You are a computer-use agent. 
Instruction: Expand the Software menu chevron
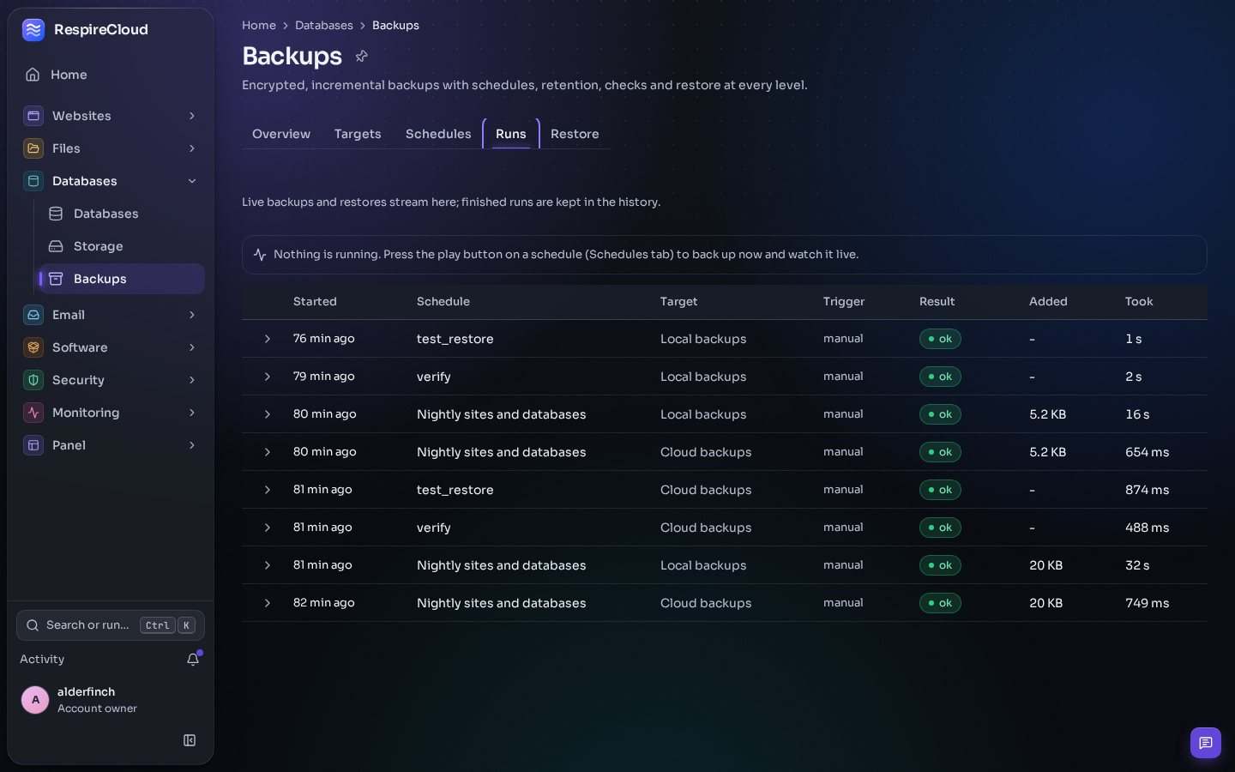coord(192,347)
